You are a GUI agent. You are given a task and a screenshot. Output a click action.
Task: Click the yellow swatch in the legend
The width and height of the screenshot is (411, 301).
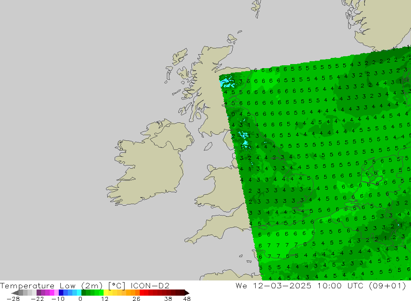coord(106,293)
